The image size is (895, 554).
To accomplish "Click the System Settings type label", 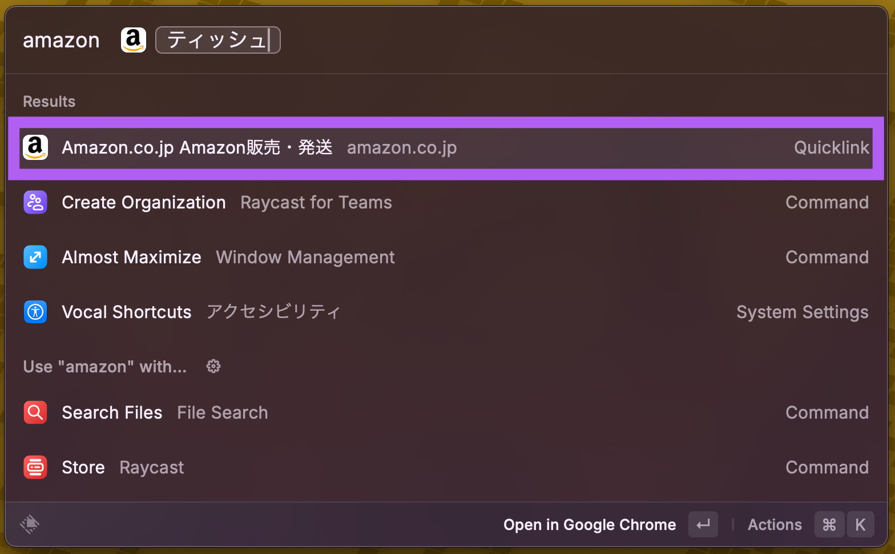I will (803, 312).
